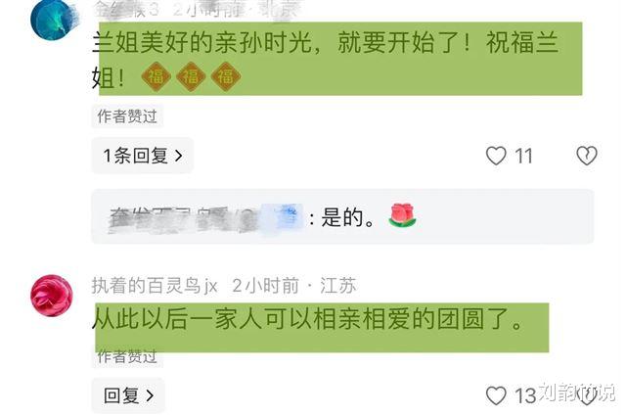Tap the 作者赞过 tag under second comment
Viewport: 626px width, 415px height.
tap(127, 356)
